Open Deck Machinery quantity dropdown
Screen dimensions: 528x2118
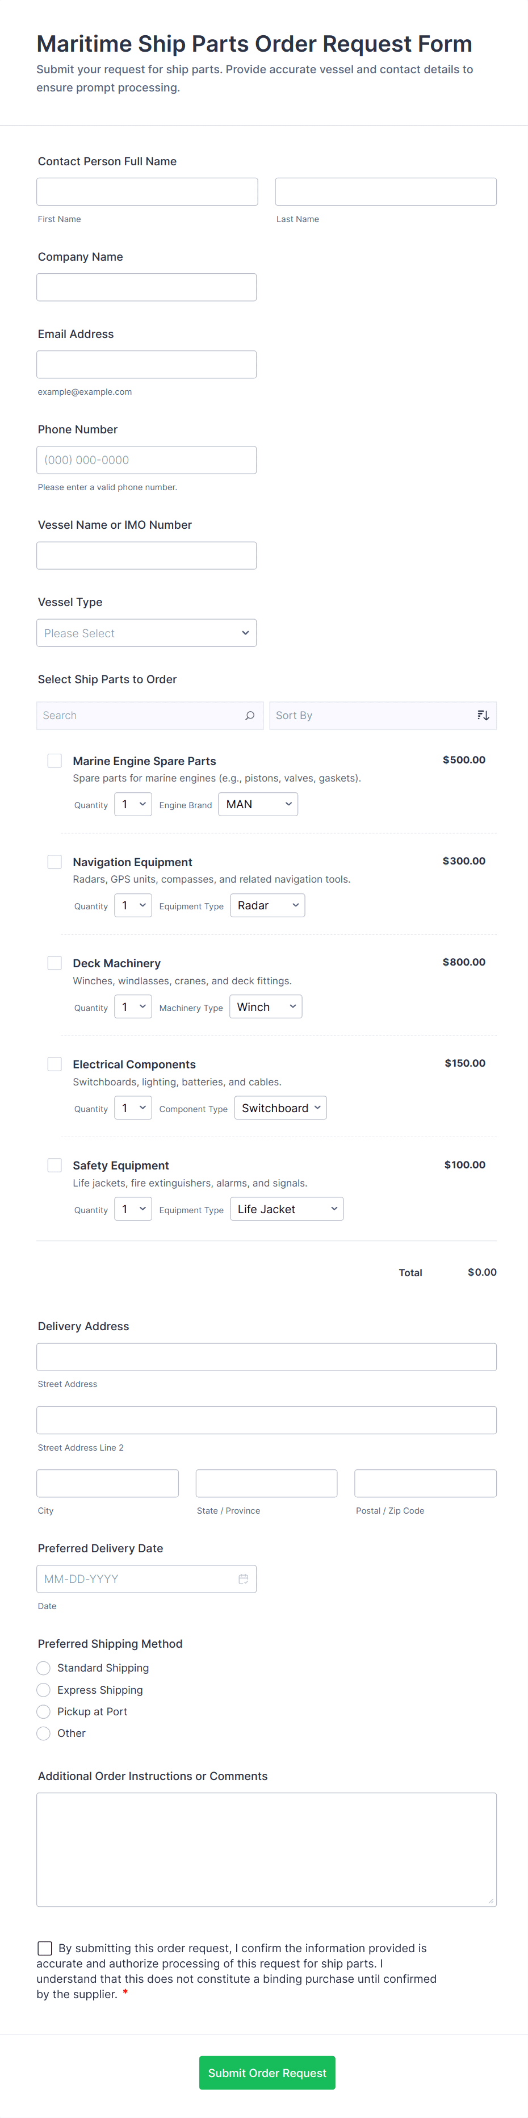click(x=133, y=1007)
